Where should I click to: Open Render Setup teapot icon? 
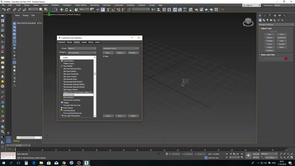(x=196, y=9)
